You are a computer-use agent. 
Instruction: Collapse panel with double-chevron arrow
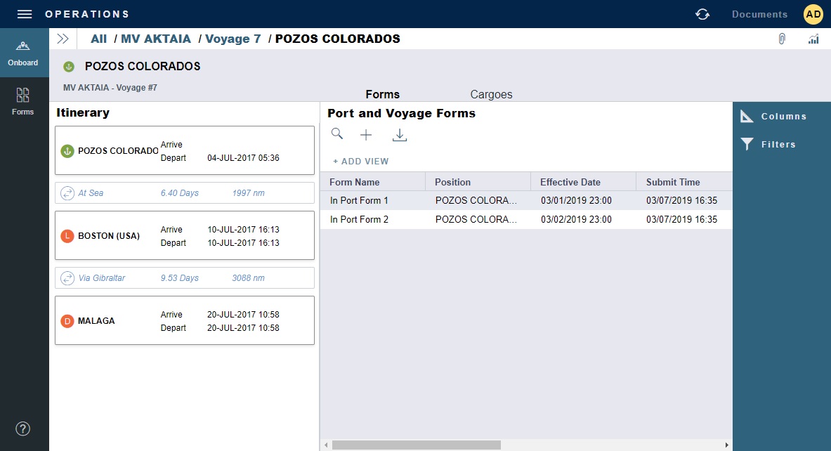(63, 39)
